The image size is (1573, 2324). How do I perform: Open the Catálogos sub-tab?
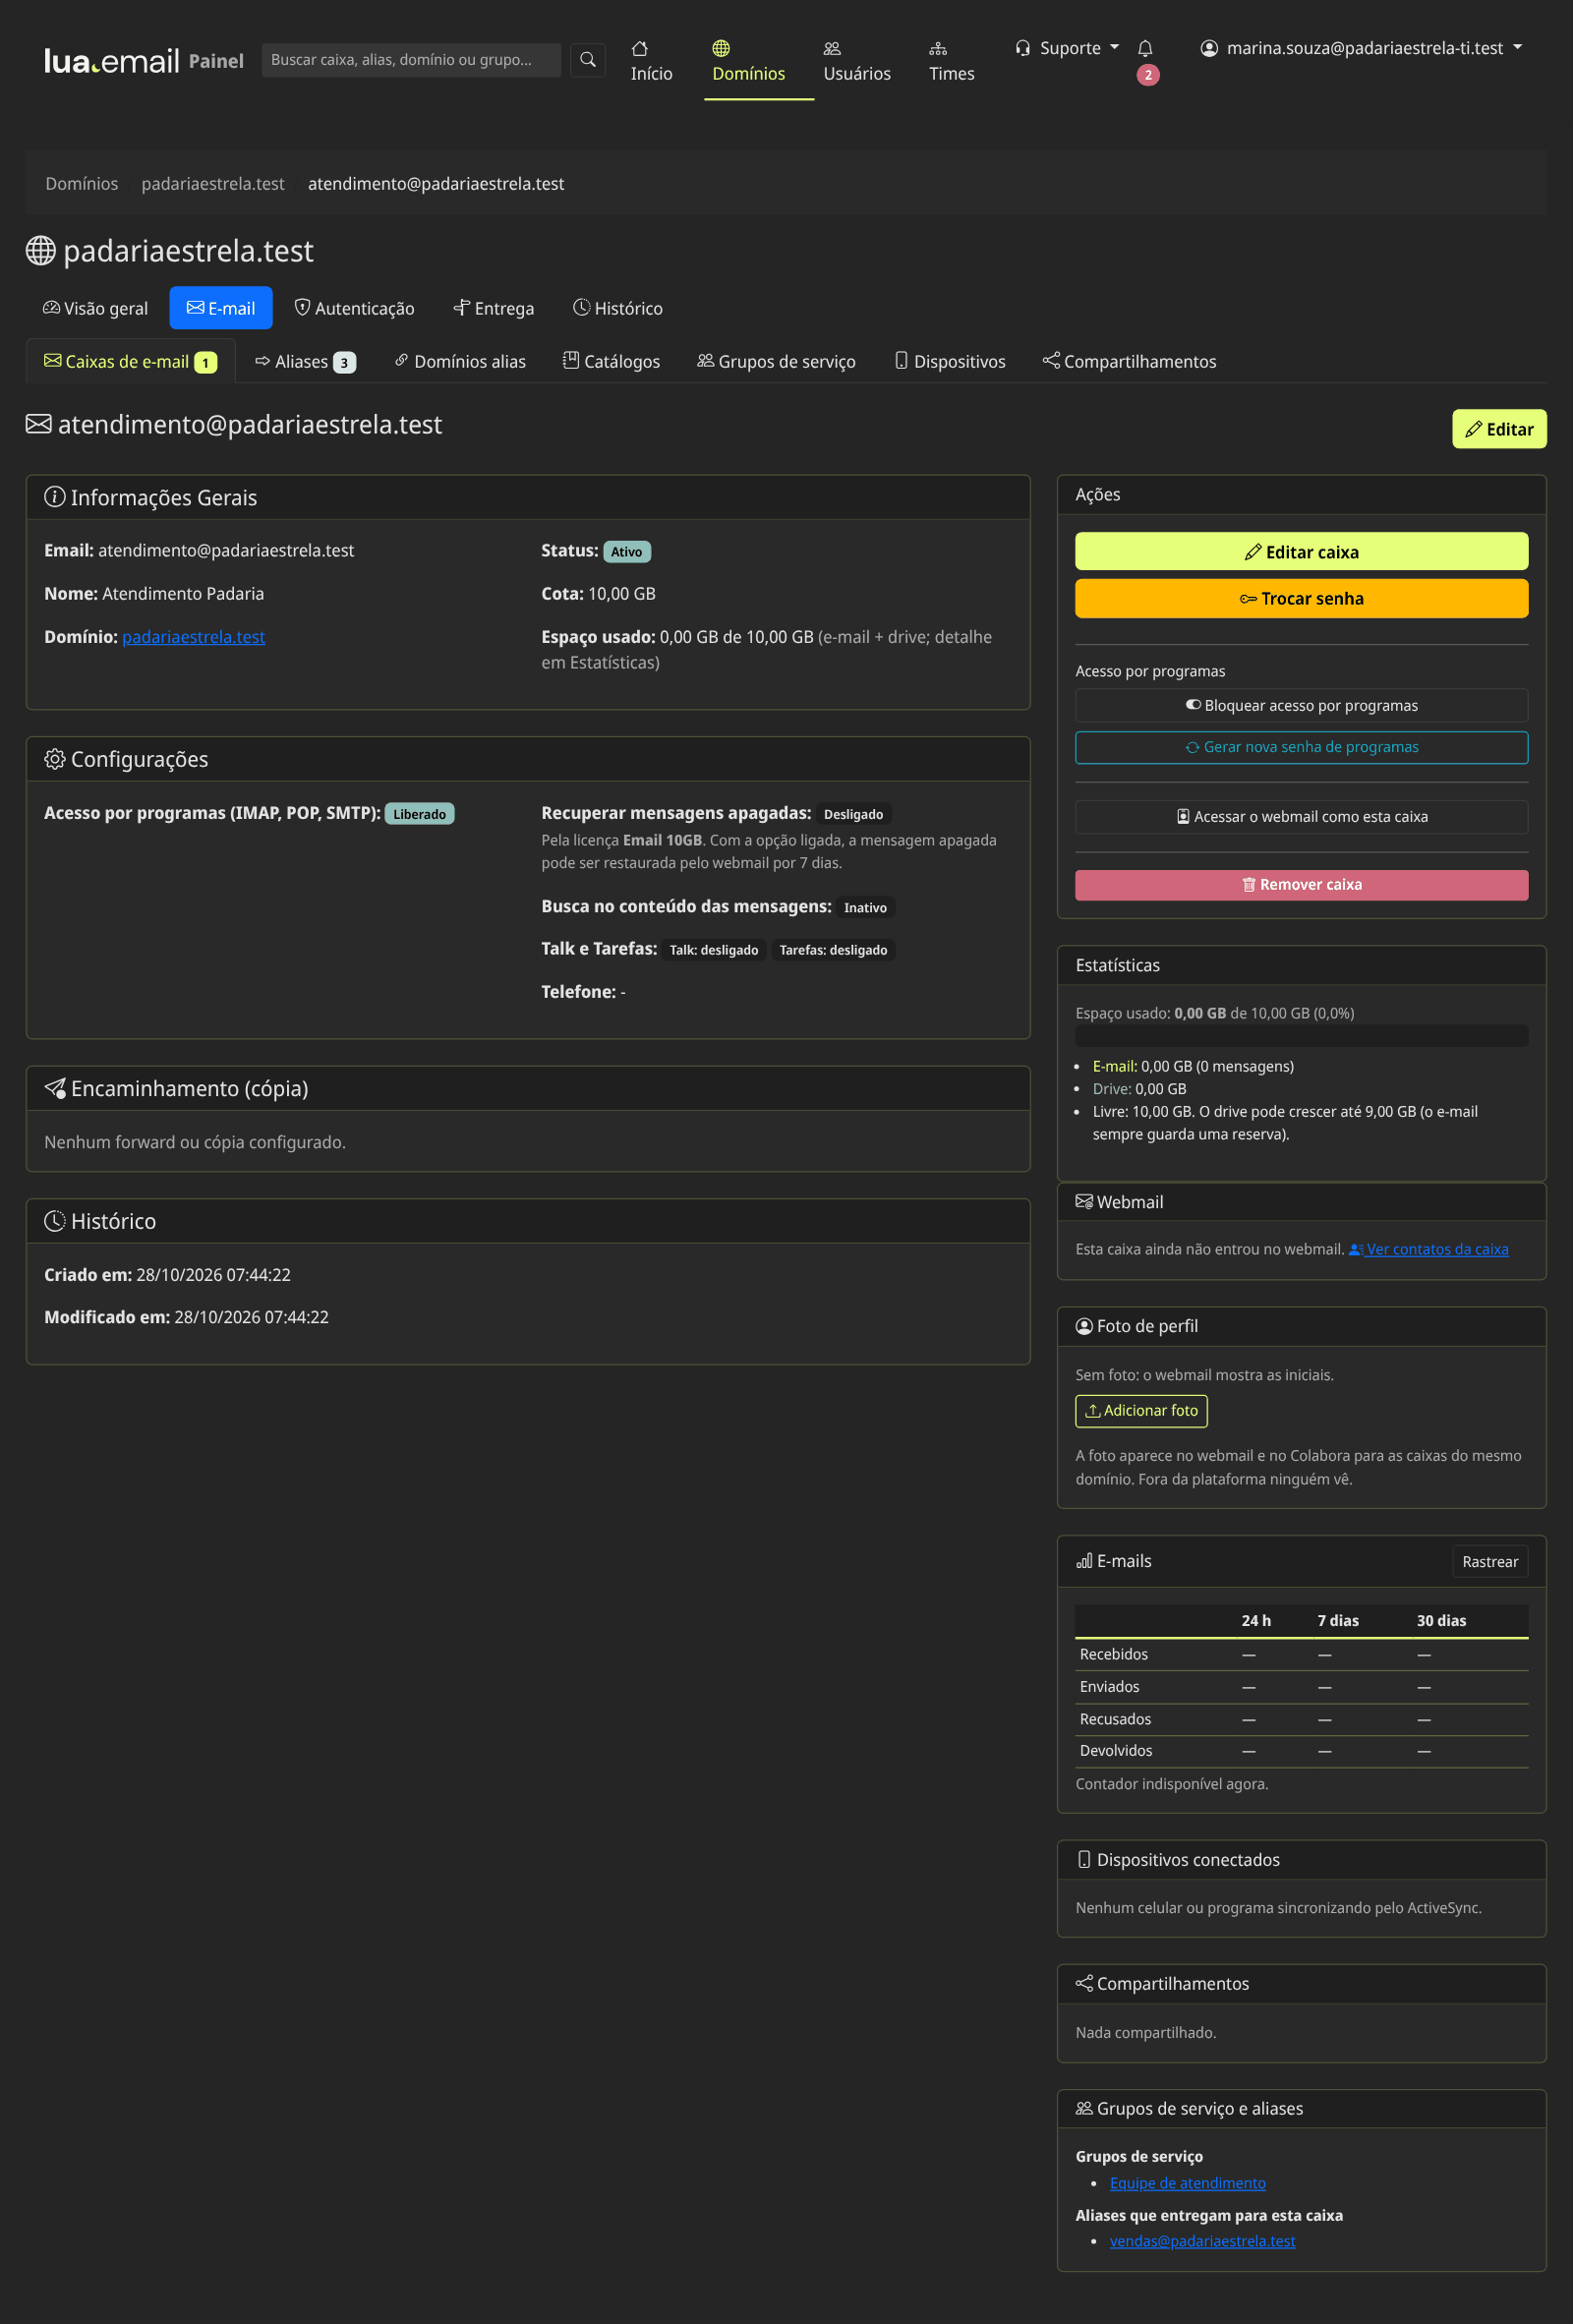(x=611, y=362)
